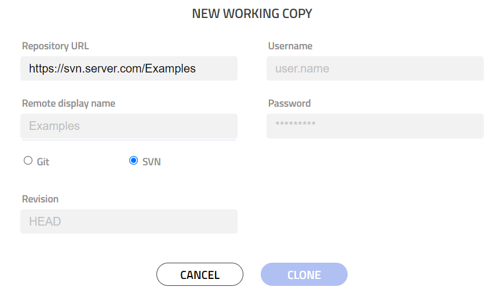Click the 'Remote display name' label

tap(68, 103)
